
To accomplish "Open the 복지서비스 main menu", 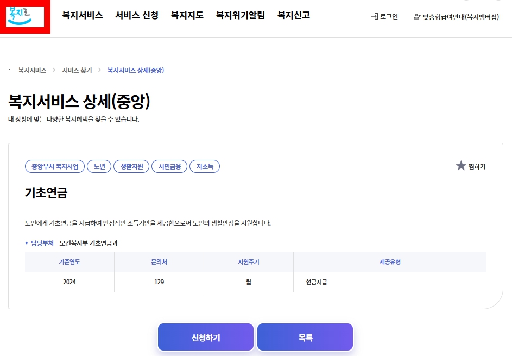I will tap(83, 15).
